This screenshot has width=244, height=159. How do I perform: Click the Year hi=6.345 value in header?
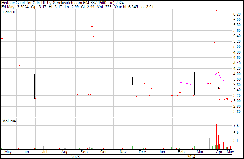(x=126, y=7)
